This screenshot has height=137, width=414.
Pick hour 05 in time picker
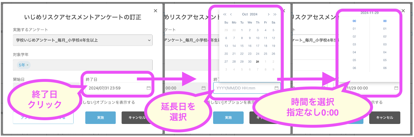pyautogui.click(x=354, y=60)
